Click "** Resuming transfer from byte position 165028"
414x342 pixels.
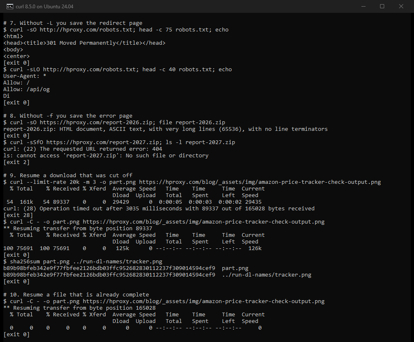79,308
